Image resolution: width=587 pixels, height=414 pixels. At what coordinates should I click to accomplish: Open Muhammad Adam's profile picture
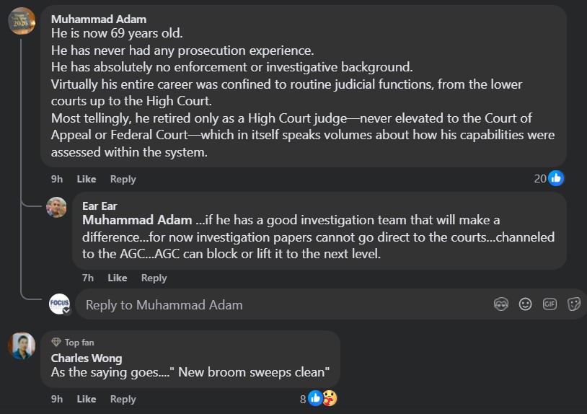[22, 21]
